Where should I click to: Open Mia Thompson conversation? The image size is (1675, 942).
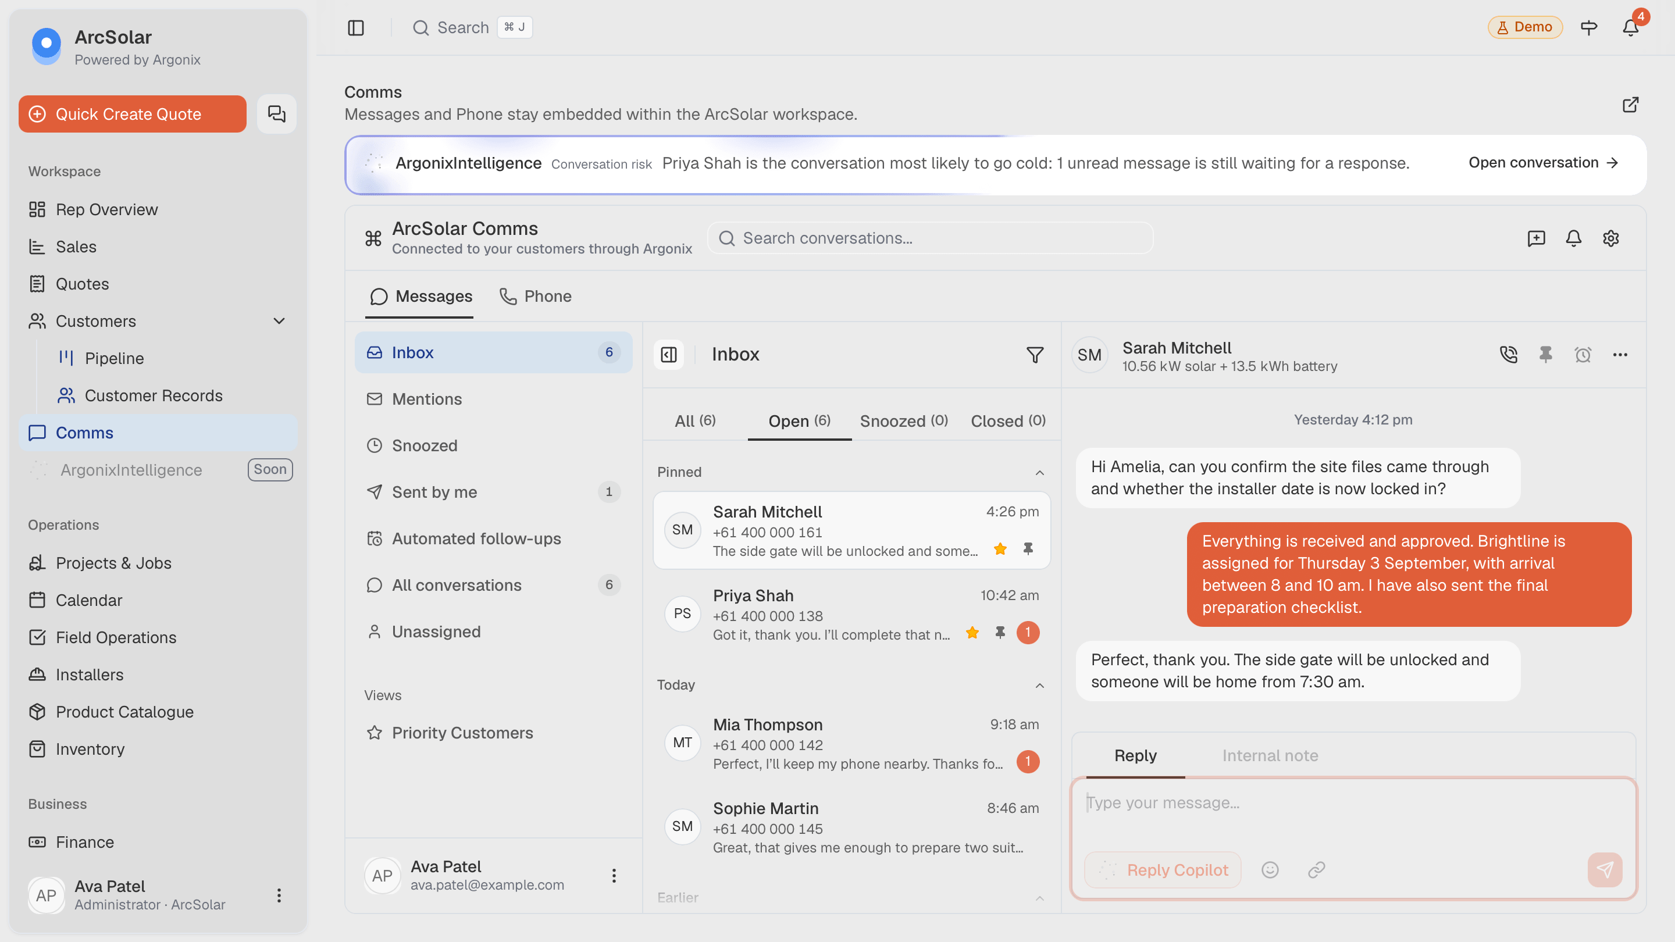click(851, 743)
